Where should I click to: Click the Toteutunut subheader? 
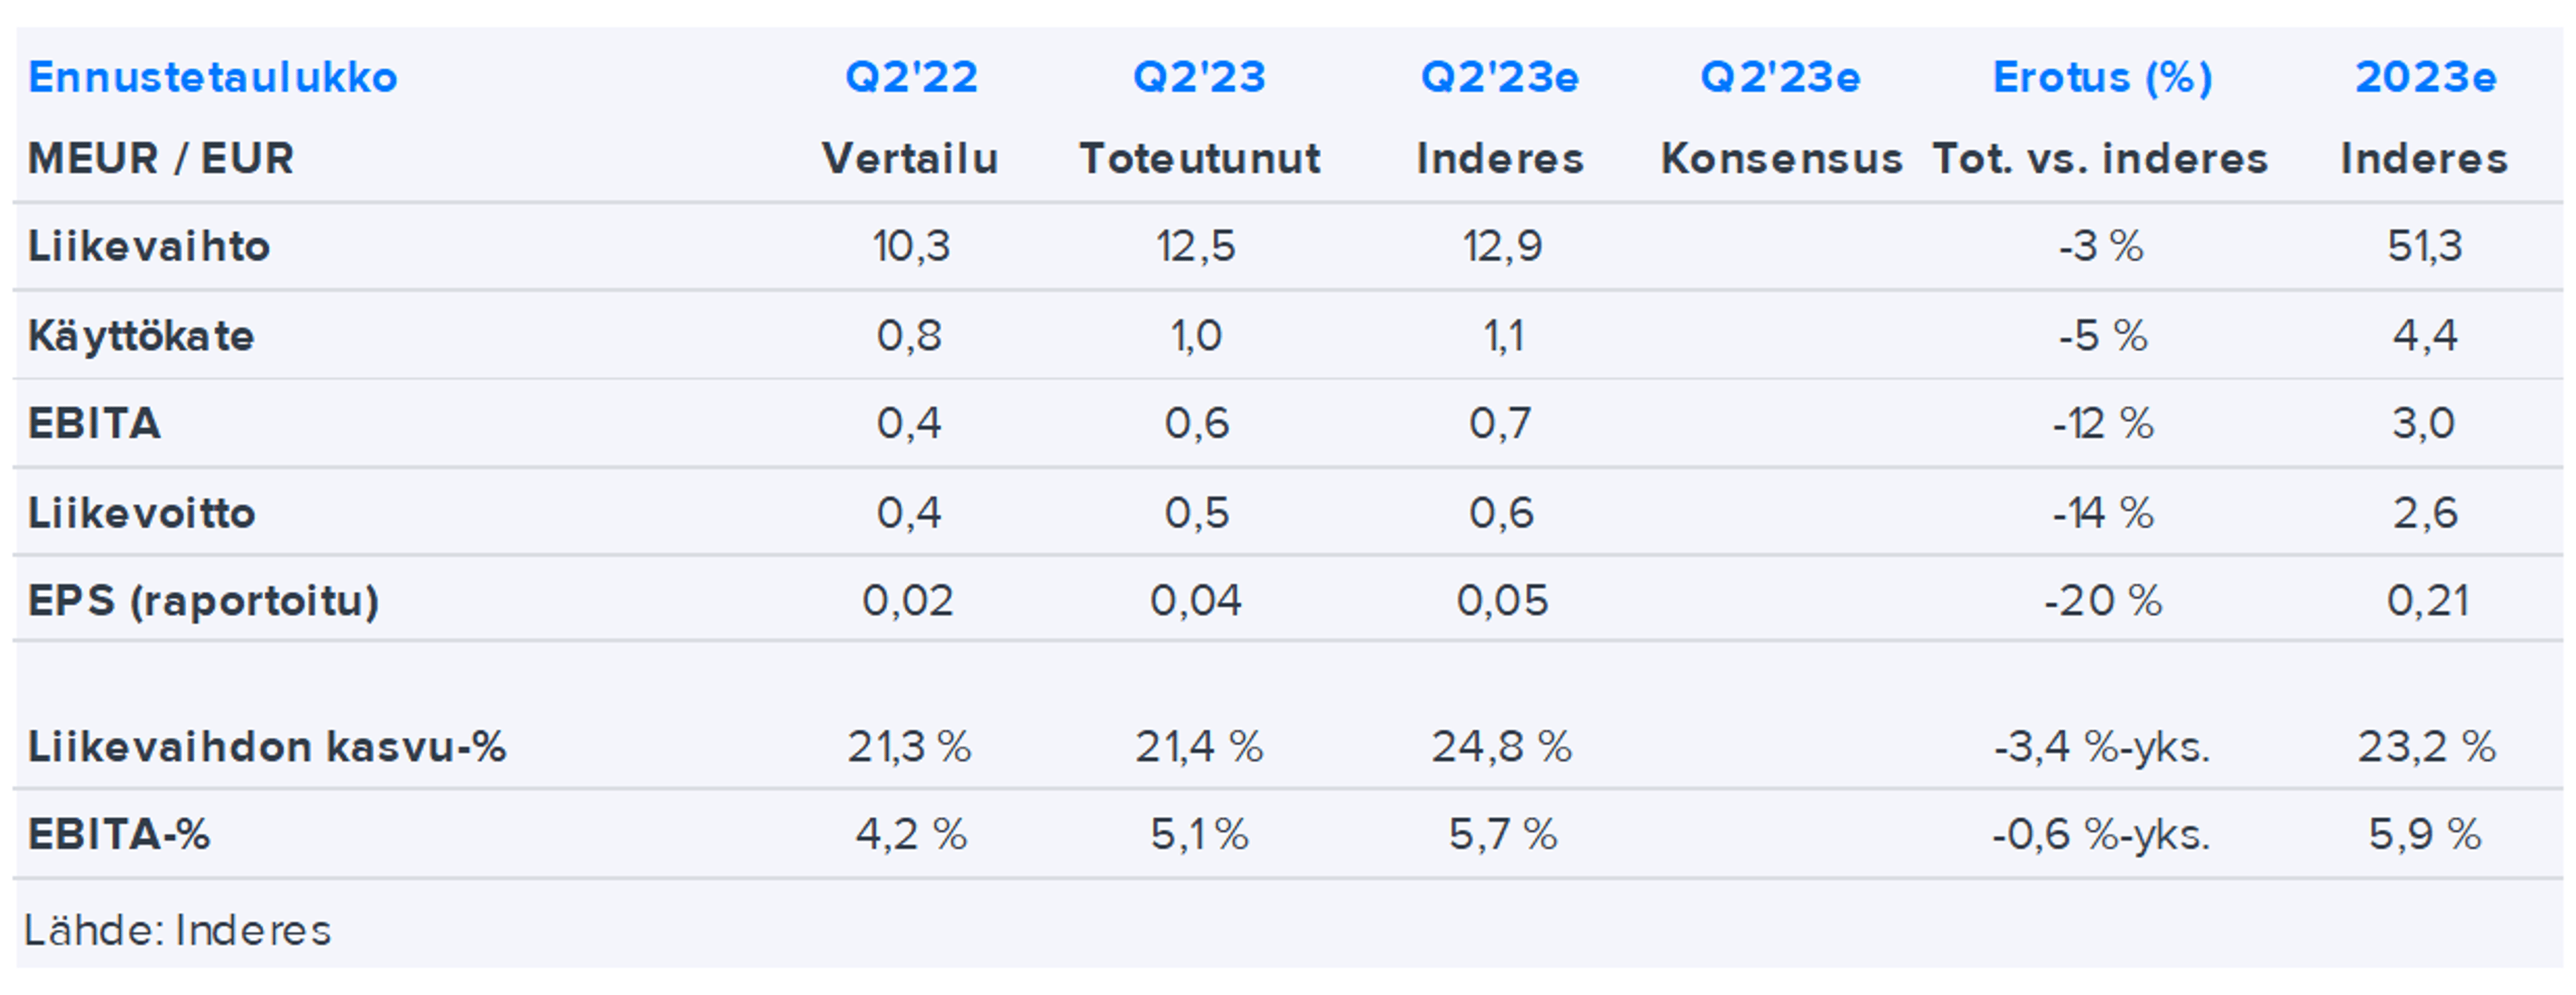pyautogui.click(x=1200, y=158)
